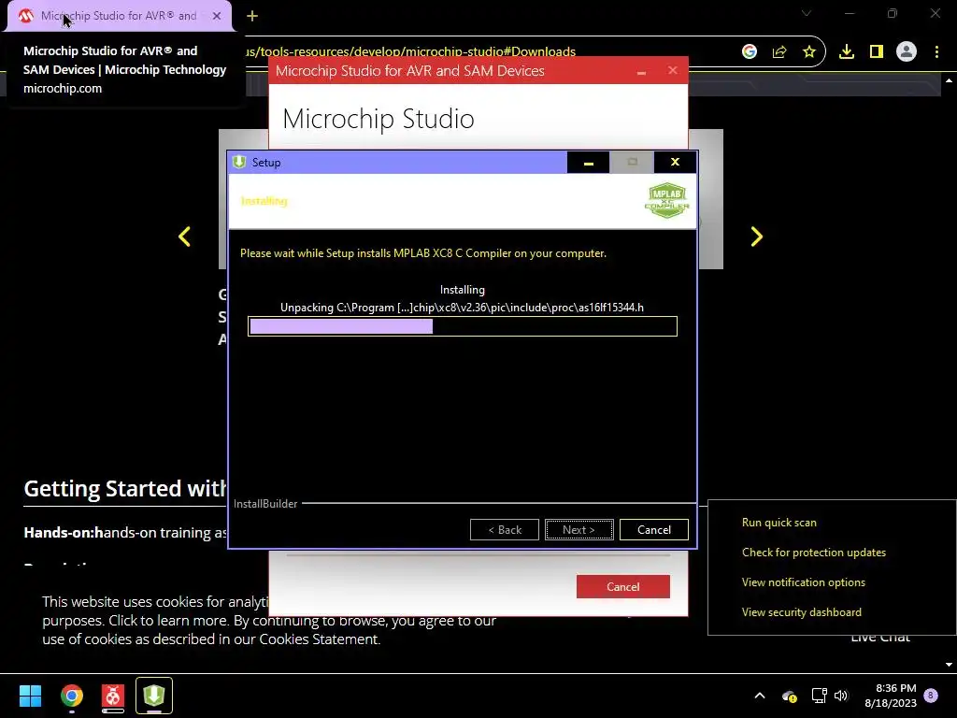Open Chrome downloads icon
The image size is (957, 718).
(847, 52)
